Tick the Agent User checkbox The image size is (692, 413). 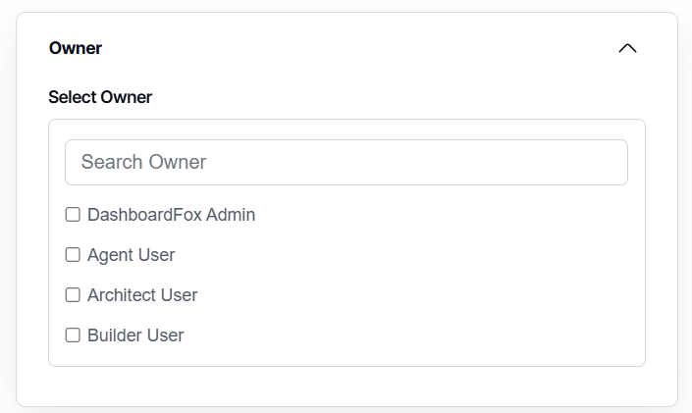pos(73,254)
